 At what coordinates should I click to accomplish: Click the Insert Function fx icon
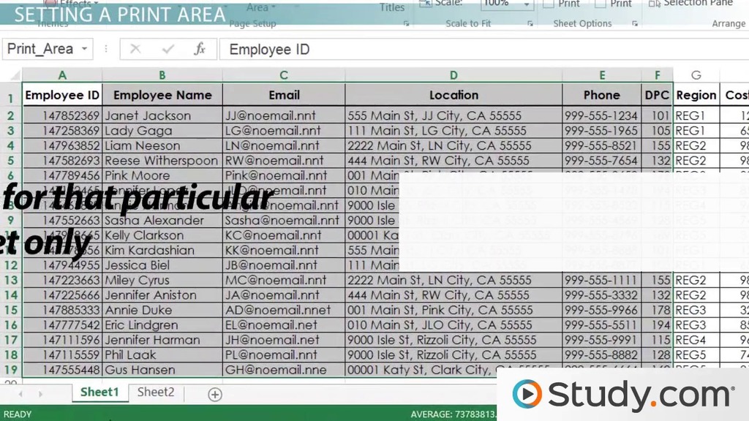[x=199, y=49]
